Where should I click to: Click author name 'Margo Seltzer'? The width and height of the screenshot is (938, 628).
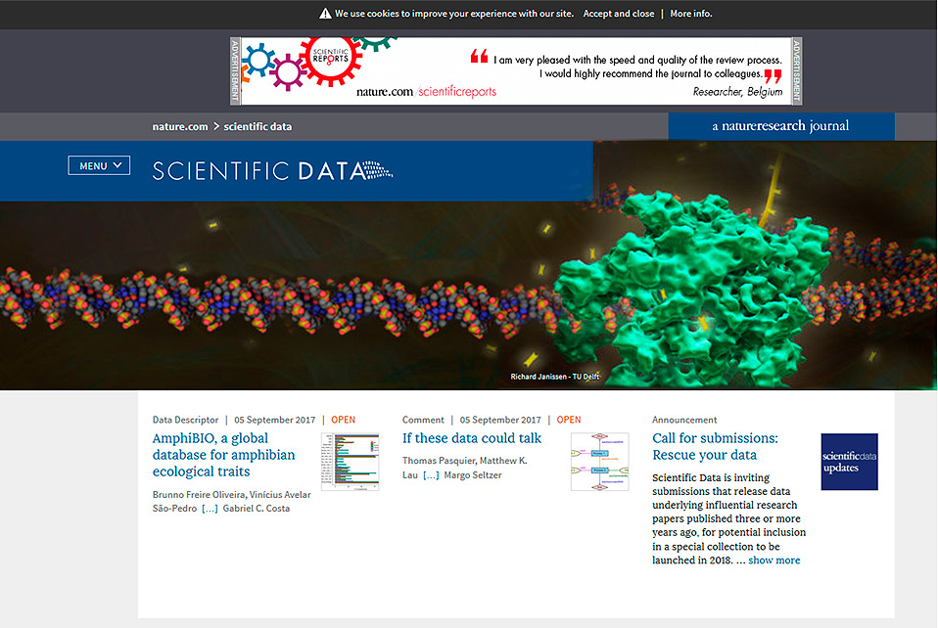coord(473,475)
